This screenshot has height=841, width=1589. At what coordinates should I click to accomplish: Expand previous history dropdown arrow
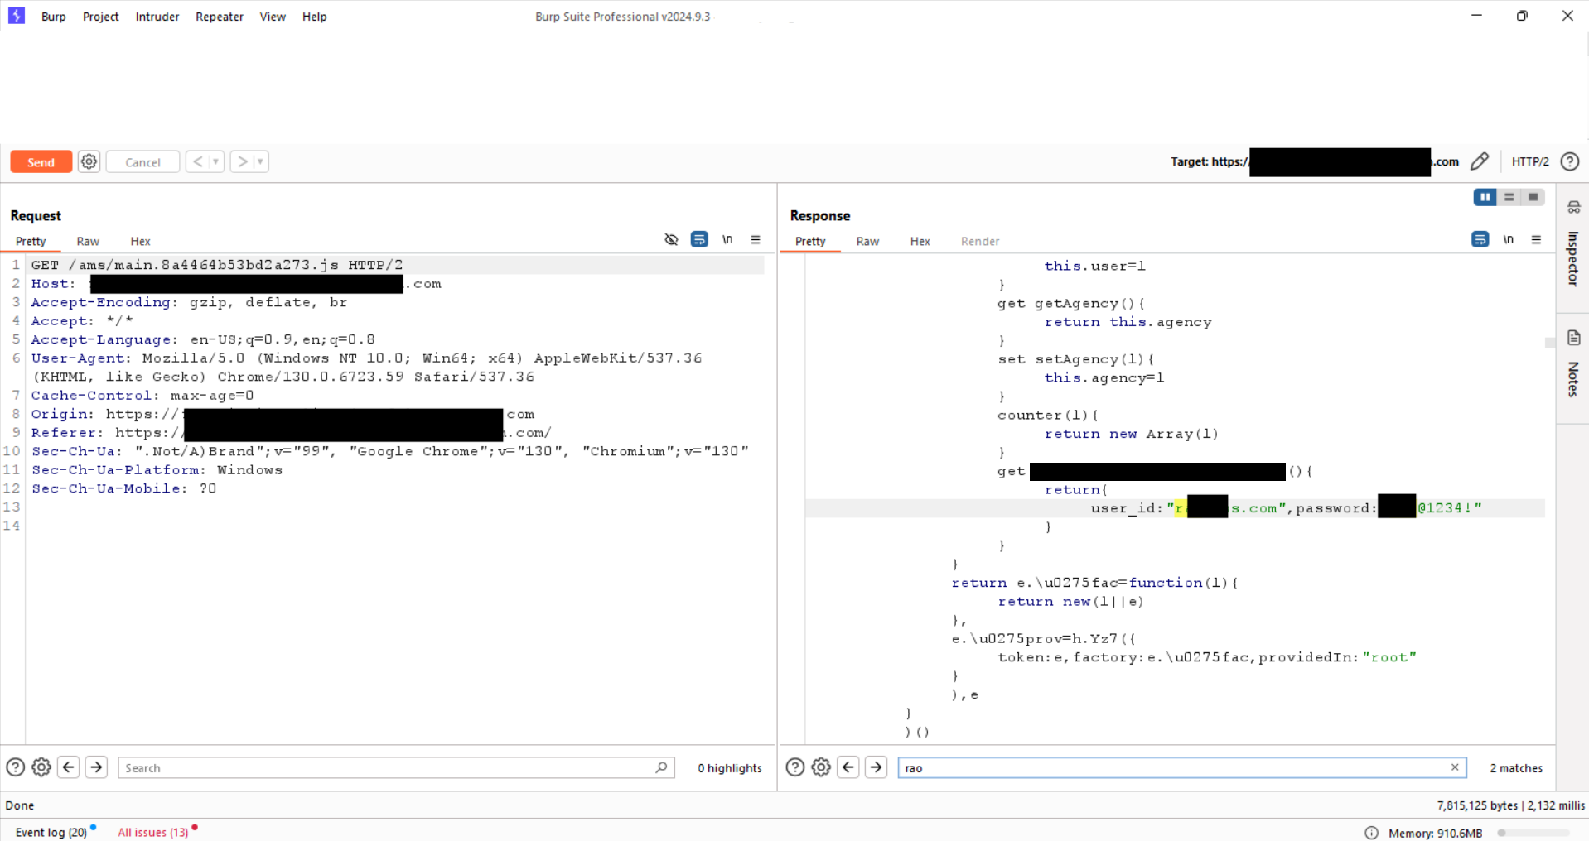pos(215,161)
